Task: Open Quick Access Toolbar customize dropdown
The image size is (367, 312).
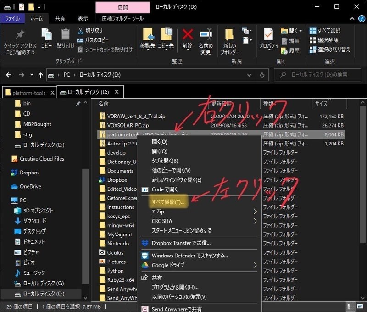Action: click(x=39, y=7)
